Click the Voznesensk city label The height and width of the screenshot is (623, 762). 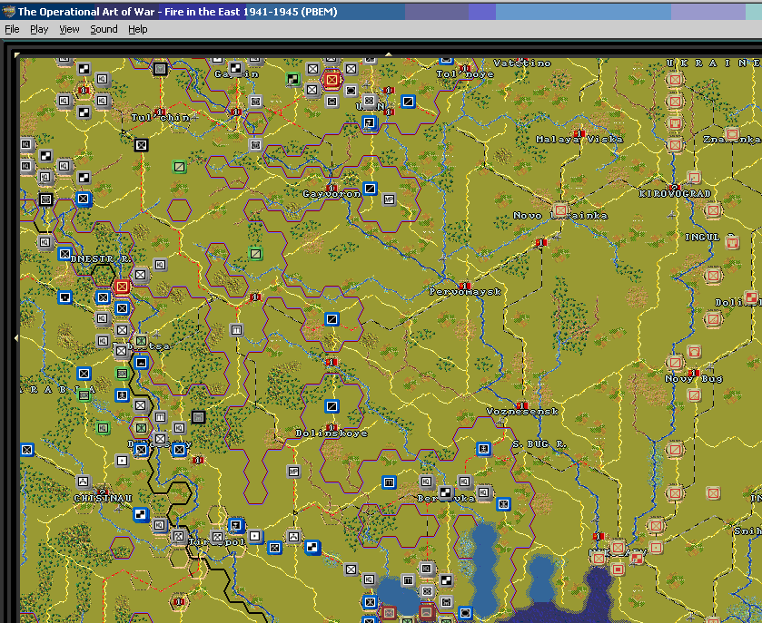[x=522, y=412]
